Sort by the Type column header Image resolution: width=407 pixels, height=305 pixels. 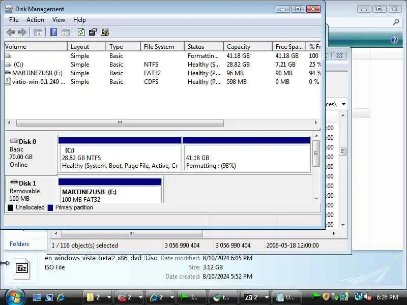point(123,47)
